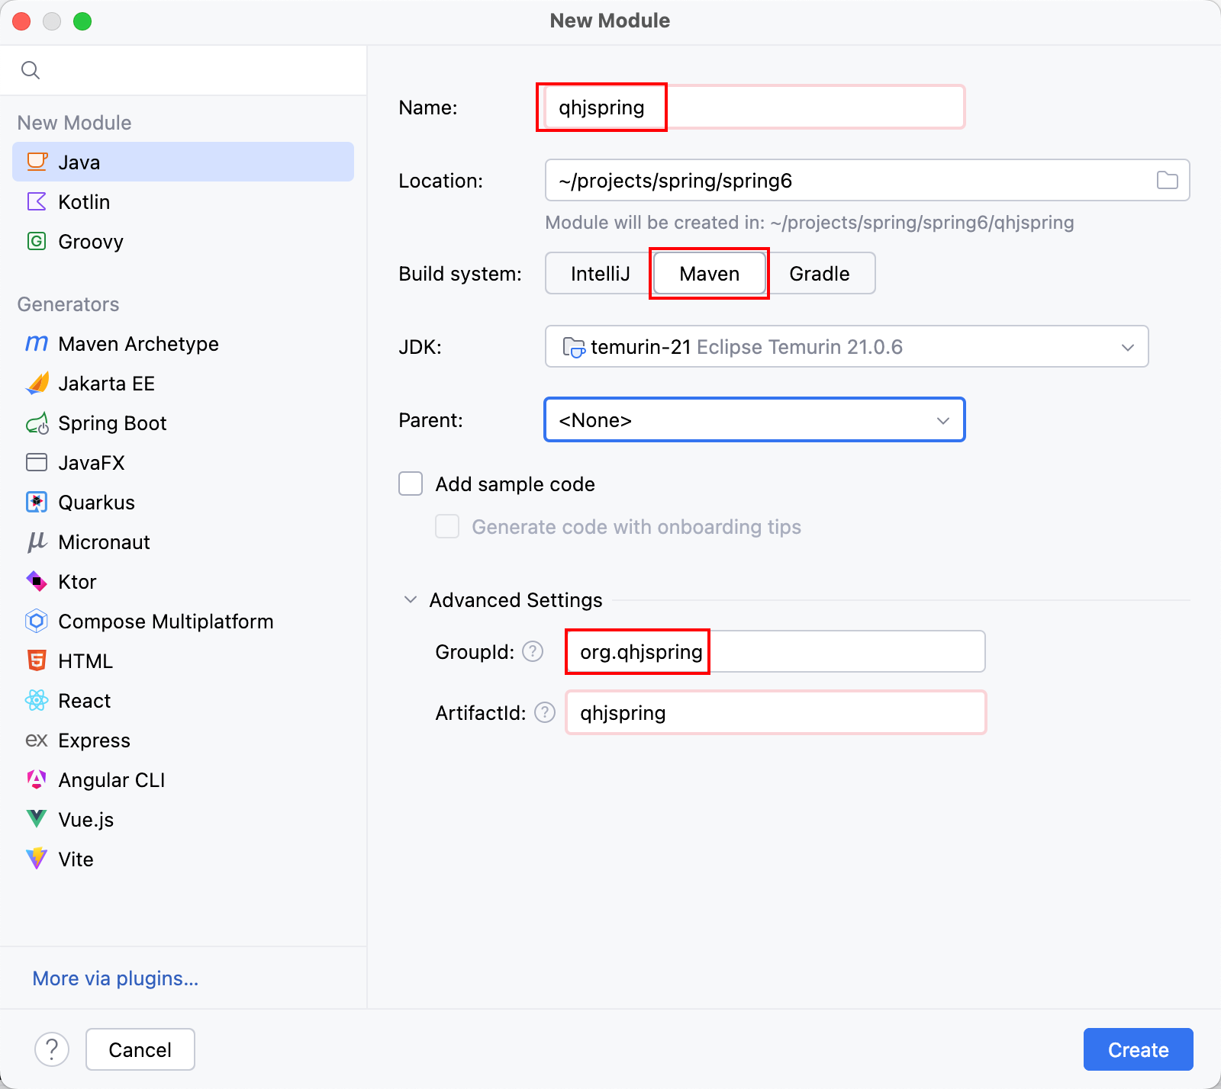Image resolution: width=1221 pixels, height=1089 pixels.
Task: Collapse Advanced Settings section
Action: (x=411, y=599)
